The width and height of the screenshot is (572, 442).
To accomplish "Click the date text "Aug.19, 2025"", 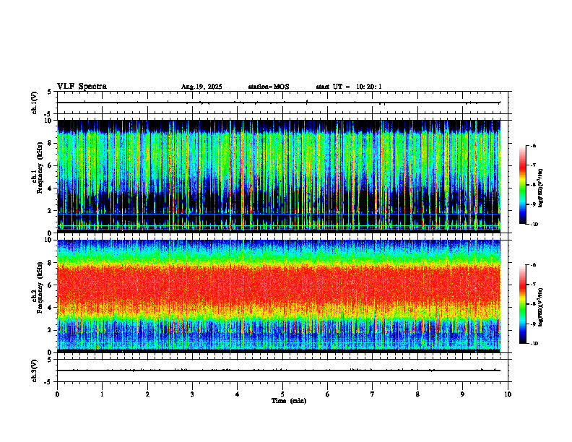I will pos(201,87).
